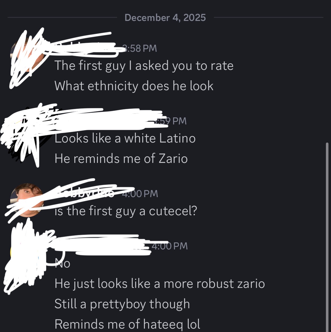Select message "Reminds me of hateeq lol"
This screenshot has height=332, width=331.
(x=127, y=324)
